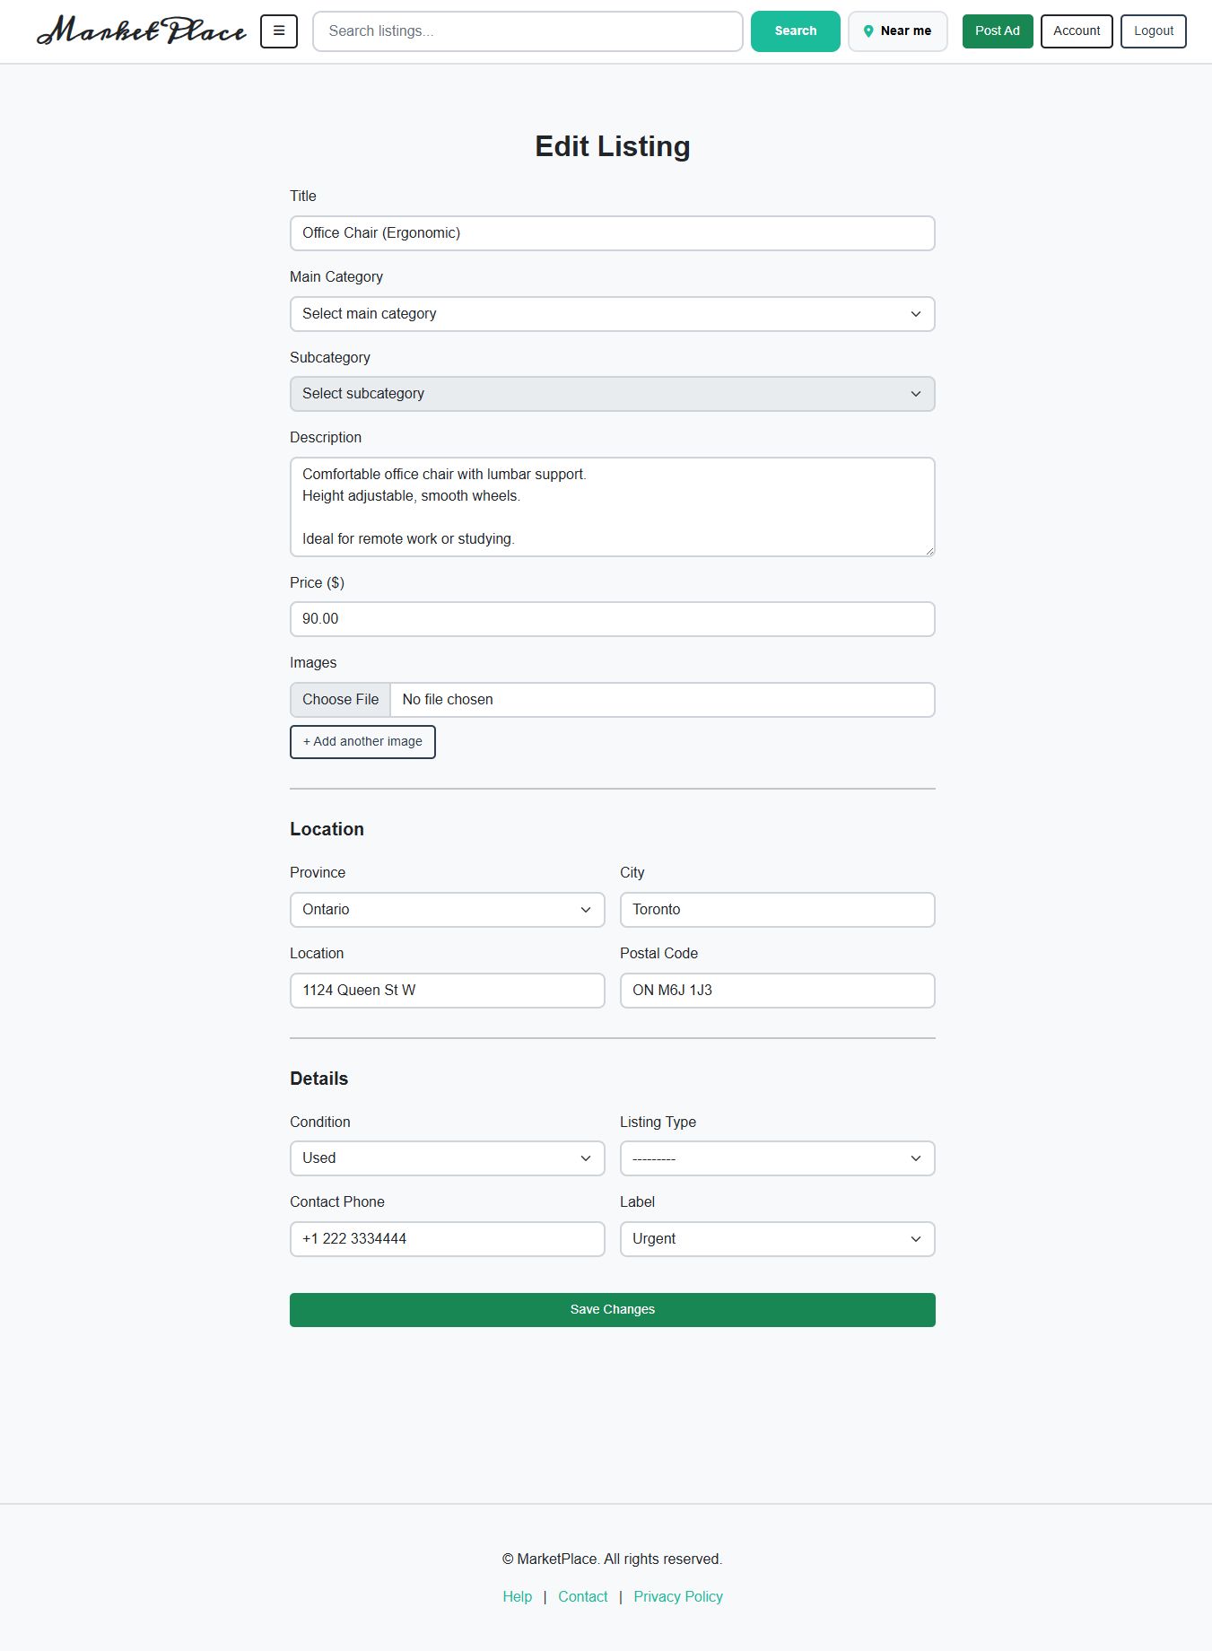Open the Account page
Screen dimensions: 1212x1651
(x=1077, y=31)
